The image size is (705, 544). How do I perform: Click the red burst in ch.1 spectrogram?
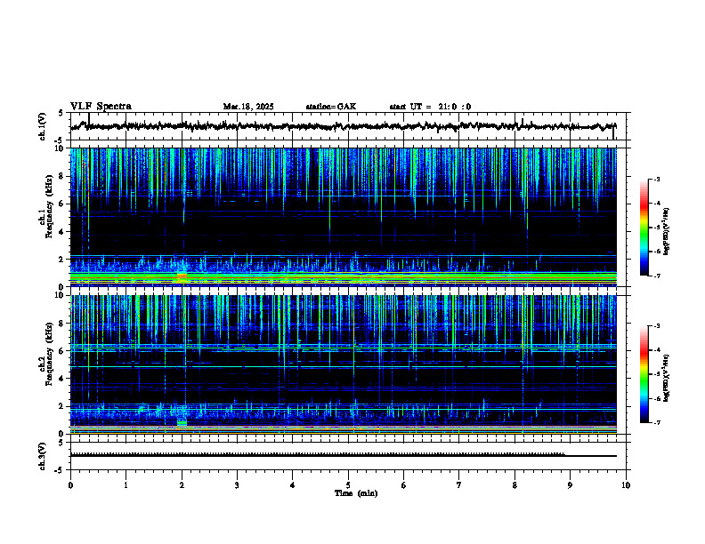point(182,276)
